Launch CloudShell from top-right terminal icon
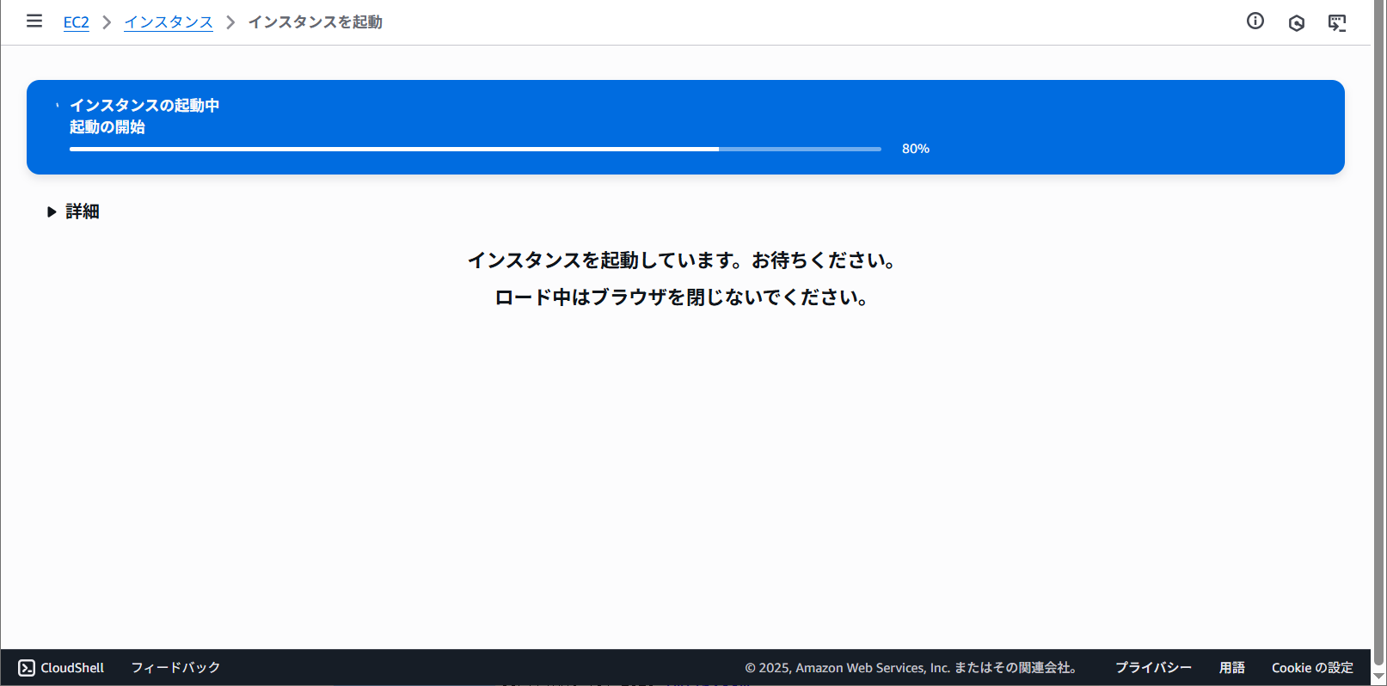The height and width of the screenshot is (686, 1387). point(1336,23)
